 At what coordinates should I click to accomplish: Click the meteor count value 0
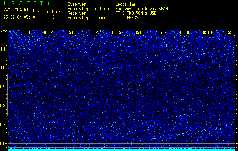(x=54, y=17)
